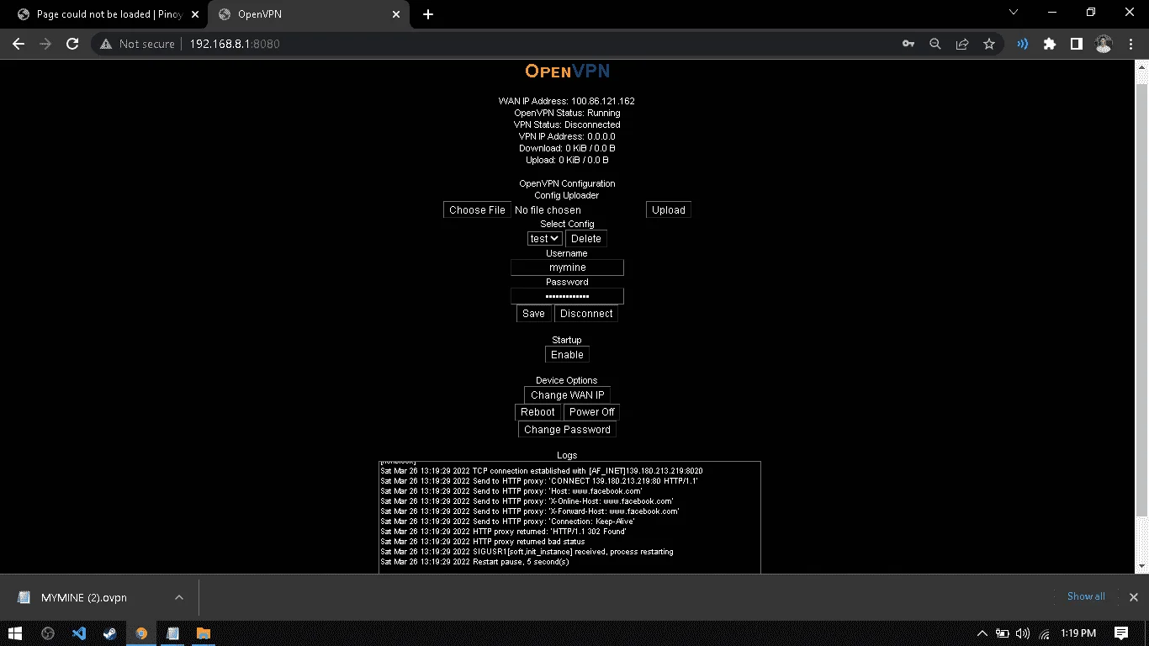Reboot the device
The height and width of the screenshot is (646, 1149).
pyautogui.click(x=537, y=411)
